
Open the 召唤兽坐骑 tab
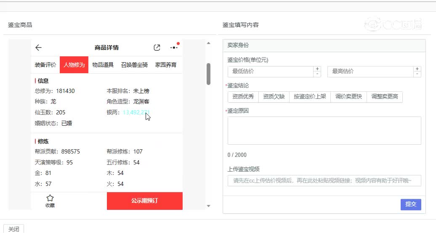pyautogui.click(x=134, y=65)
